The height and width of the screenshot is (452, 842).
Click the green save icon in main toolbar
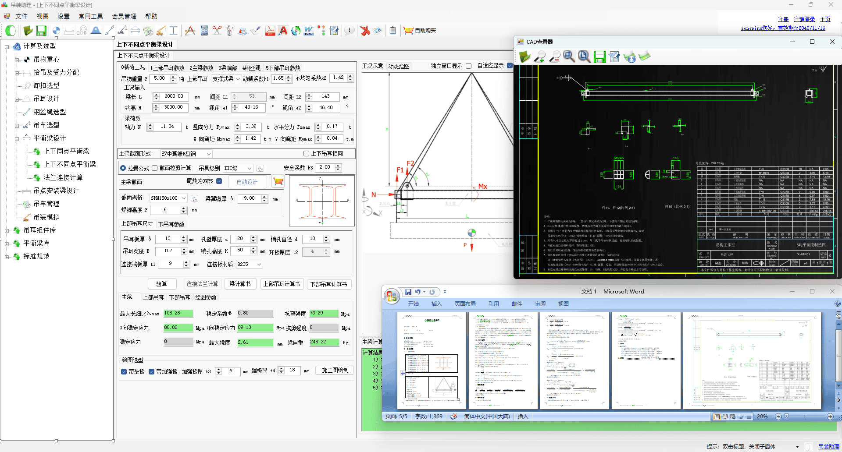point(41,31)
